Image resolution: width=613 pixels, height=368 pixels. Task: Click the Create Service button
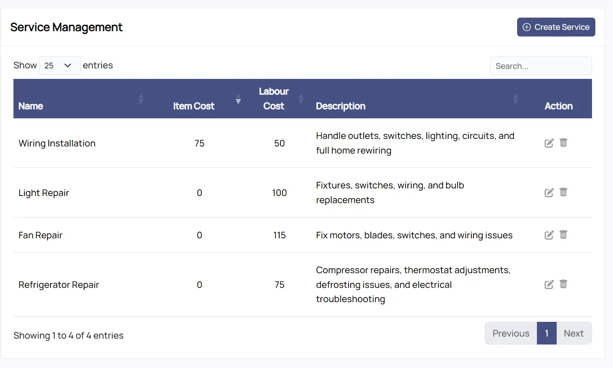tap(556, 27)
